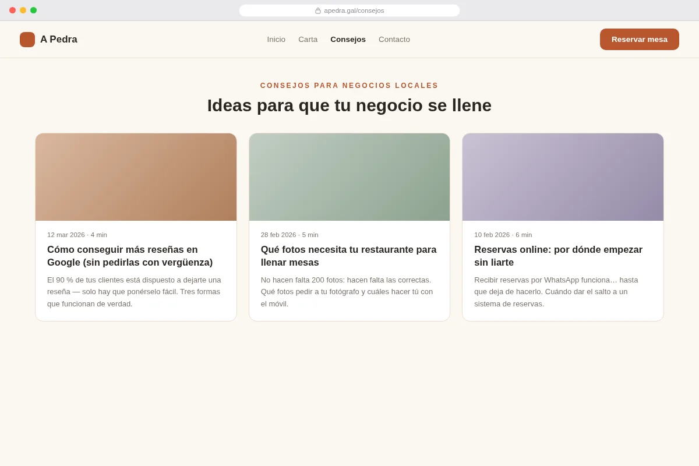Maximize the window with green button
The image size is (699, 466).
point(33,10)
